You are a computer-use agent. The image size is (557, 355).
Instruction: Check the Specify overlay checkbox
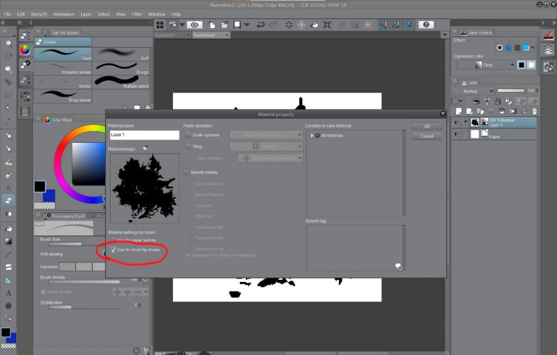click(x=186, y=172)
